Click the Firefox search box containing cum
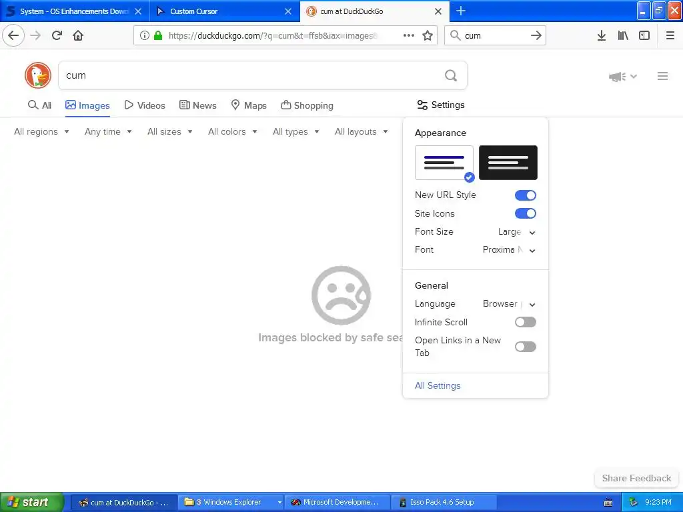 [495, 36]
